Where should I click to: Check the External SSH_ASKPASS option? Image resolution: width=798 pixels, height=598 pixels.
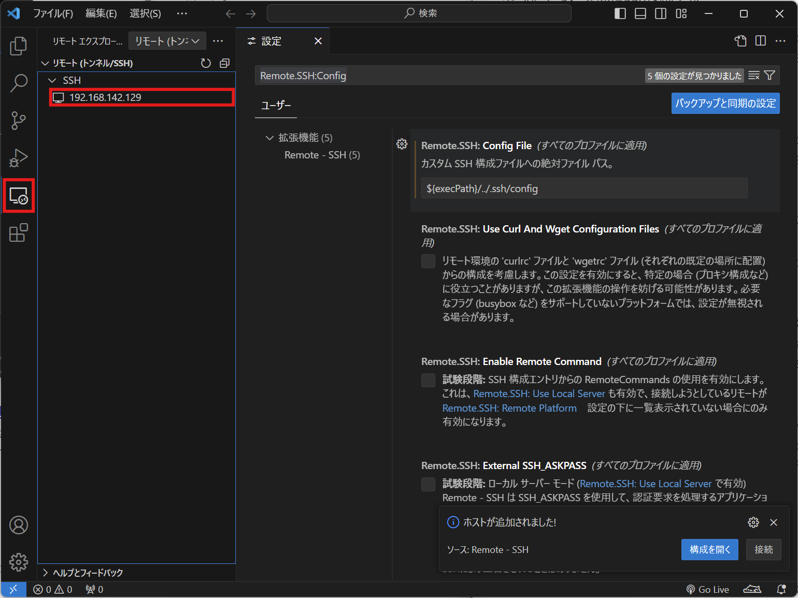pyautogui.click(x=428, y=484)
